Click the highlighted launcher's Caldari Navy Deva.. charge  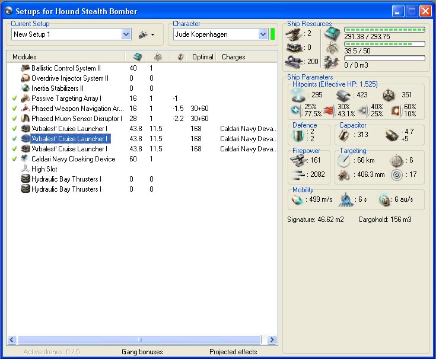tap(248, 138)
